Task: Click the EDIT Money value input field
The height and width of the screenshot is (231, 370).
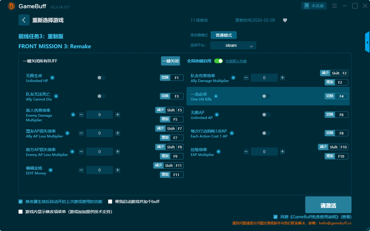Action: pos(99,170)
